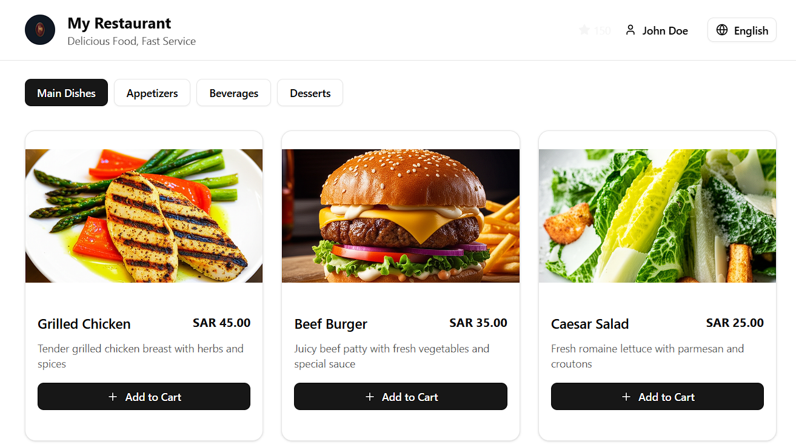796x444 pixels.
Task: Click plus icon on Grilled Chicken button
Action: click(112, 397)
